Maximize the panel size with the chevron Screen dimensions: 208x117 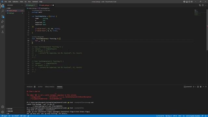pos(203,87)
